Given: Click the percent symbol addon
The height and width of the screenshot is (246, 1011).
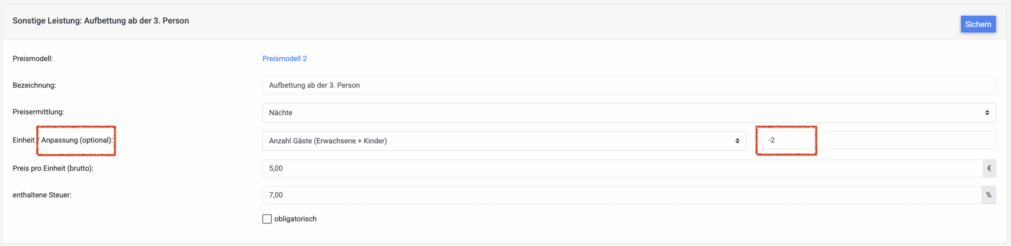Looking at the screenshot, I should (x=988, y=195).
